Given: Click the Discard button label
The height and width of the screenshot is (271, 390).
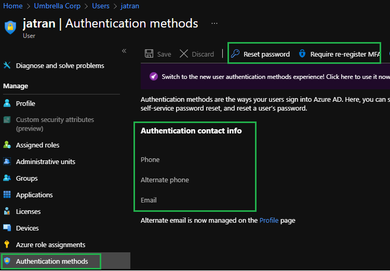Looking at the screenshot, I should pyautogui.click(x=203, y=54).
